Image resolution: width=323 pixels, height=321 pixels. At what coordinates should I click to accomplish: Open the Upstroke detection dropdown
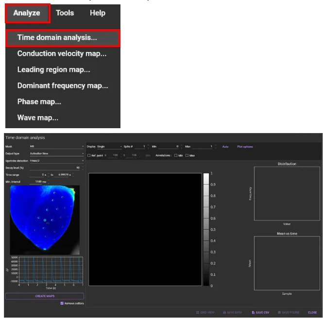tap(56, 160)
